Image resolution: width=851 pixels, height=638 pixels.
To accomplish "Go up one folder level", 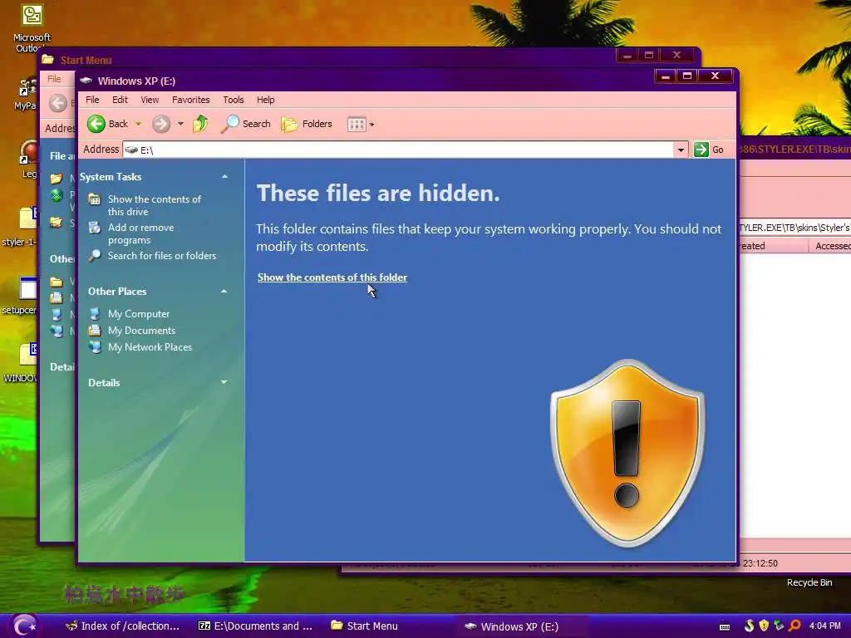I will [200, 124].
